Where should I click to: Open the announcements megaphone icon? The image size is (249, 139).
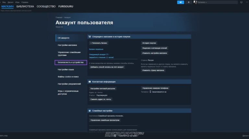181,2
